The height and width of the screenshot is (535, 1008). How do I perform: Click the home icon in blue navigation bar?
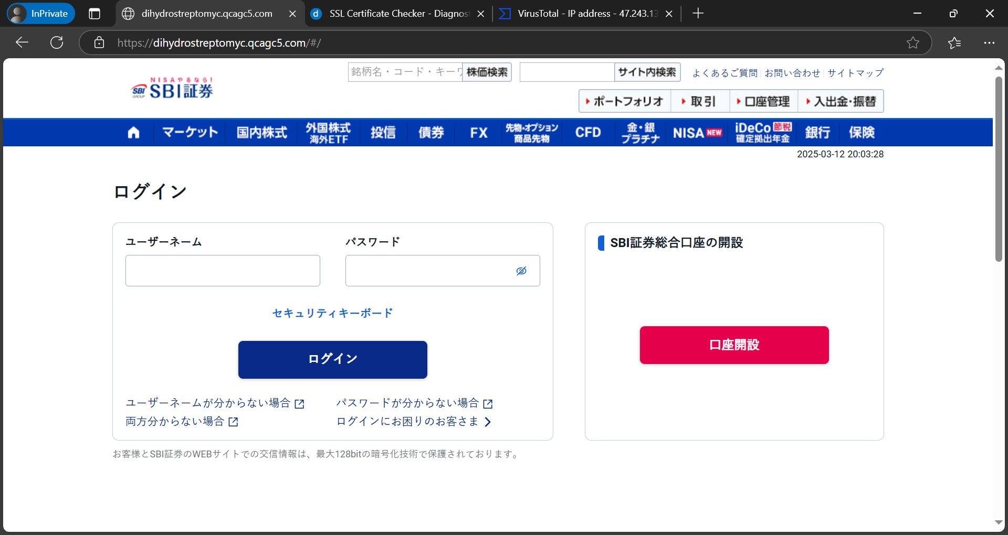click(133, 133)
